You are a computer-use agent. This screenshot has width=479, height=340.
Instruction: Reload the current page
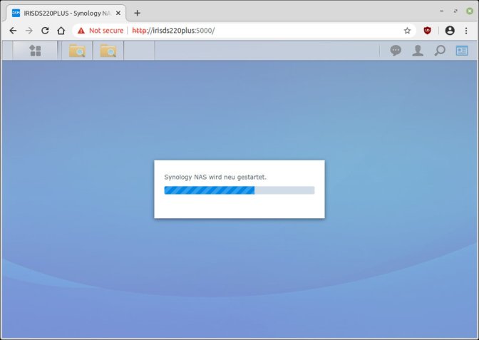(x=45, y=31)
